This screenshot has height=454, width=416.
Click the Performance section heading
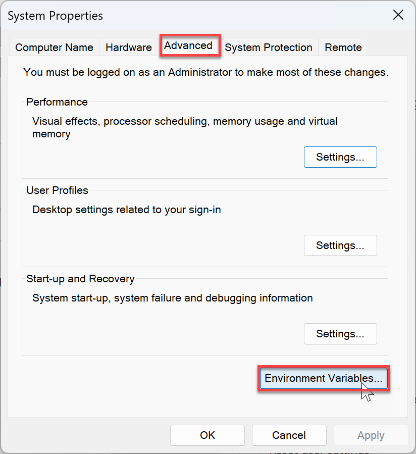pos(57,102)
